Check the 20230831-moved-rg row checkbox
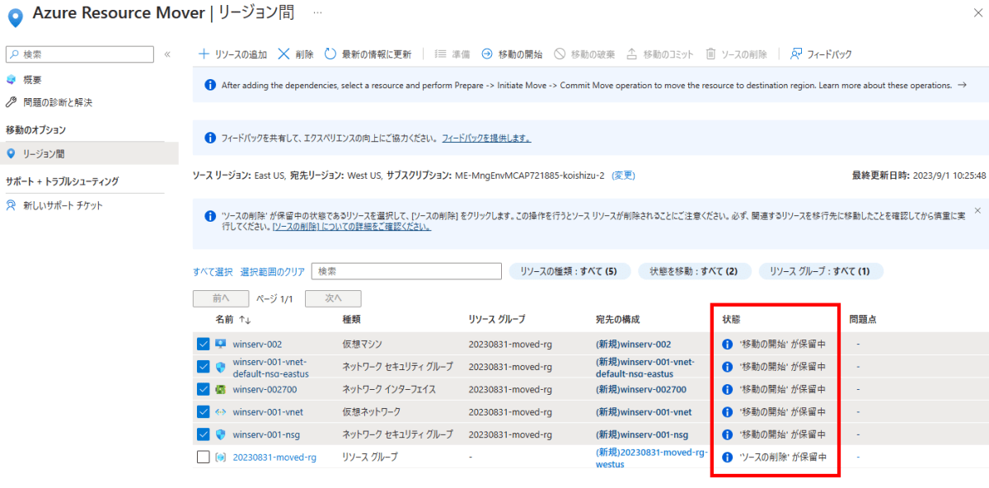The width and height of the screenshot is (989, 488). [204, 457]
